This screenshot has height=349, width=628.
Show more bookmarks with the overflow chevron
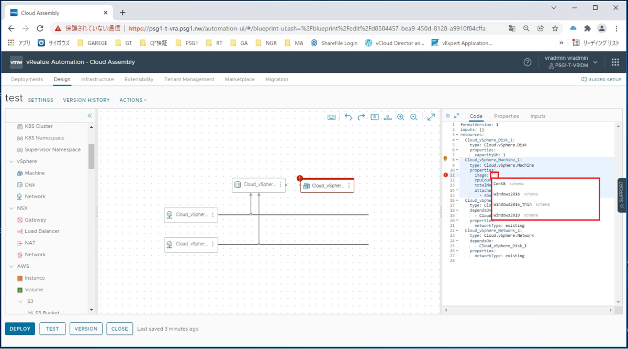562,43
